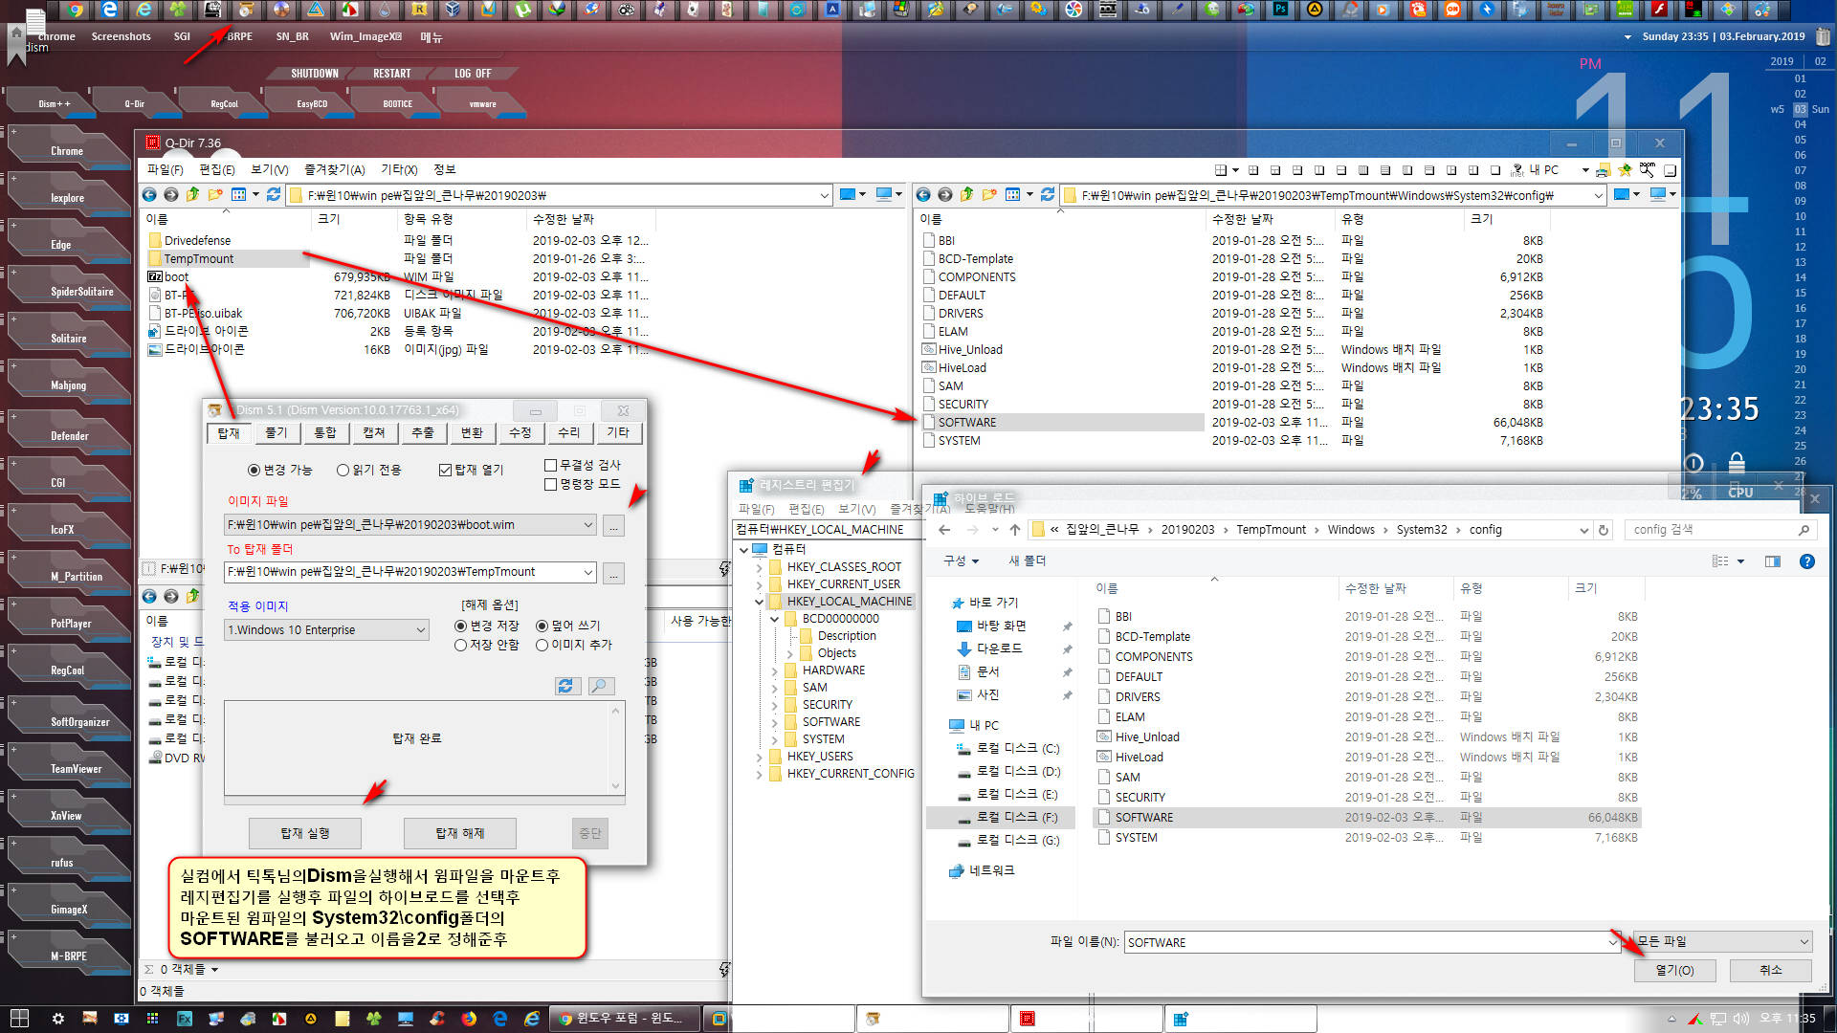Open the Dism image file path dropdown
1837x1033 pixels.
(x=587, y=525)
